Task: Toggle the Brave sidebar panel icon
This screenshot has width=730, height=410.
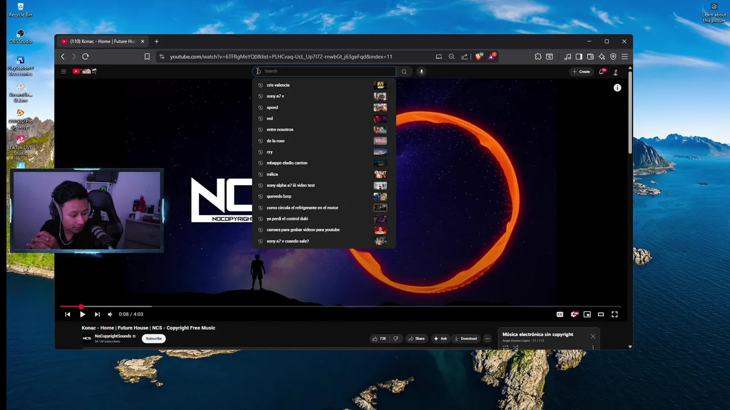Action: (579, 56)
